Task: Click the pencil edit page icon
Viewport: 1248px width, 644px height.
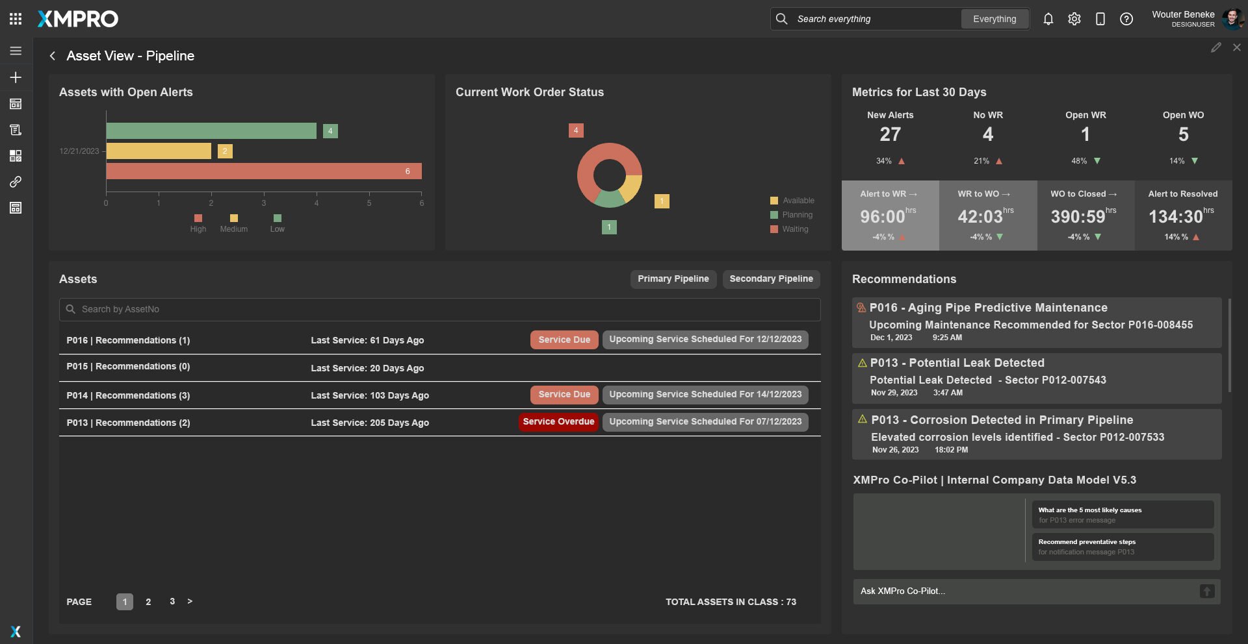Action: (x=1215, y=47)
